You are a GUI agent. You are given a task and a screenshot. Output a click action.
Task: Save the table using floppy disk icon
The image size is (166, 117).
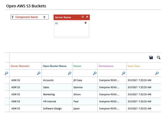click(x=151, y=57)
